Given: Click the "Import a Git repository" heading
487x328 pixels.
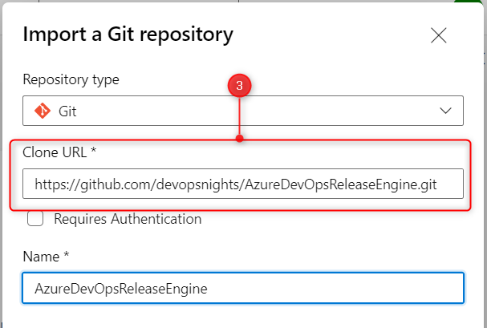Looking at the screenshot, I should coord(128,34).
